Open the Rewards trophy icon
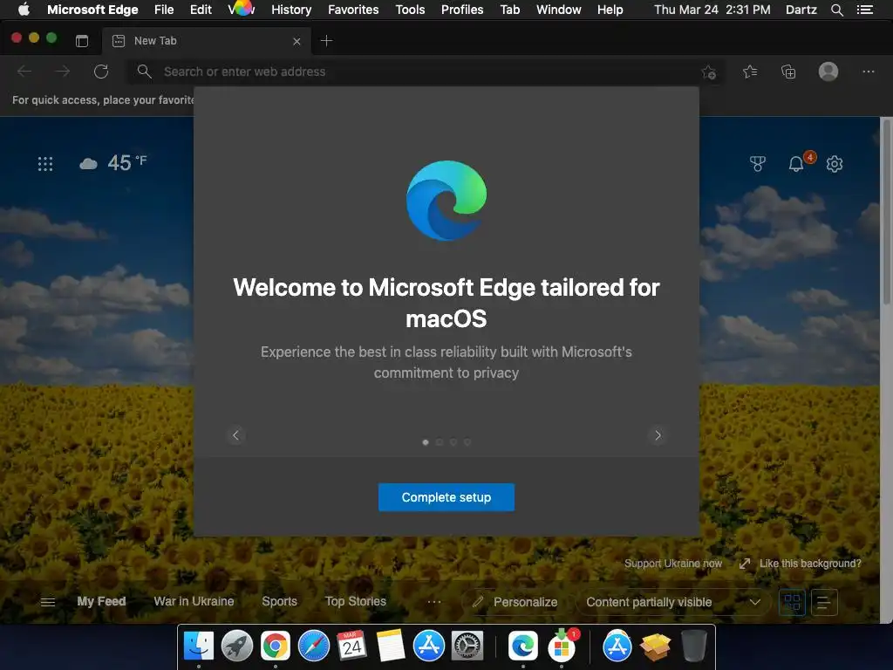This screenshot has width=893, height=670. click(x=758, y=164)
